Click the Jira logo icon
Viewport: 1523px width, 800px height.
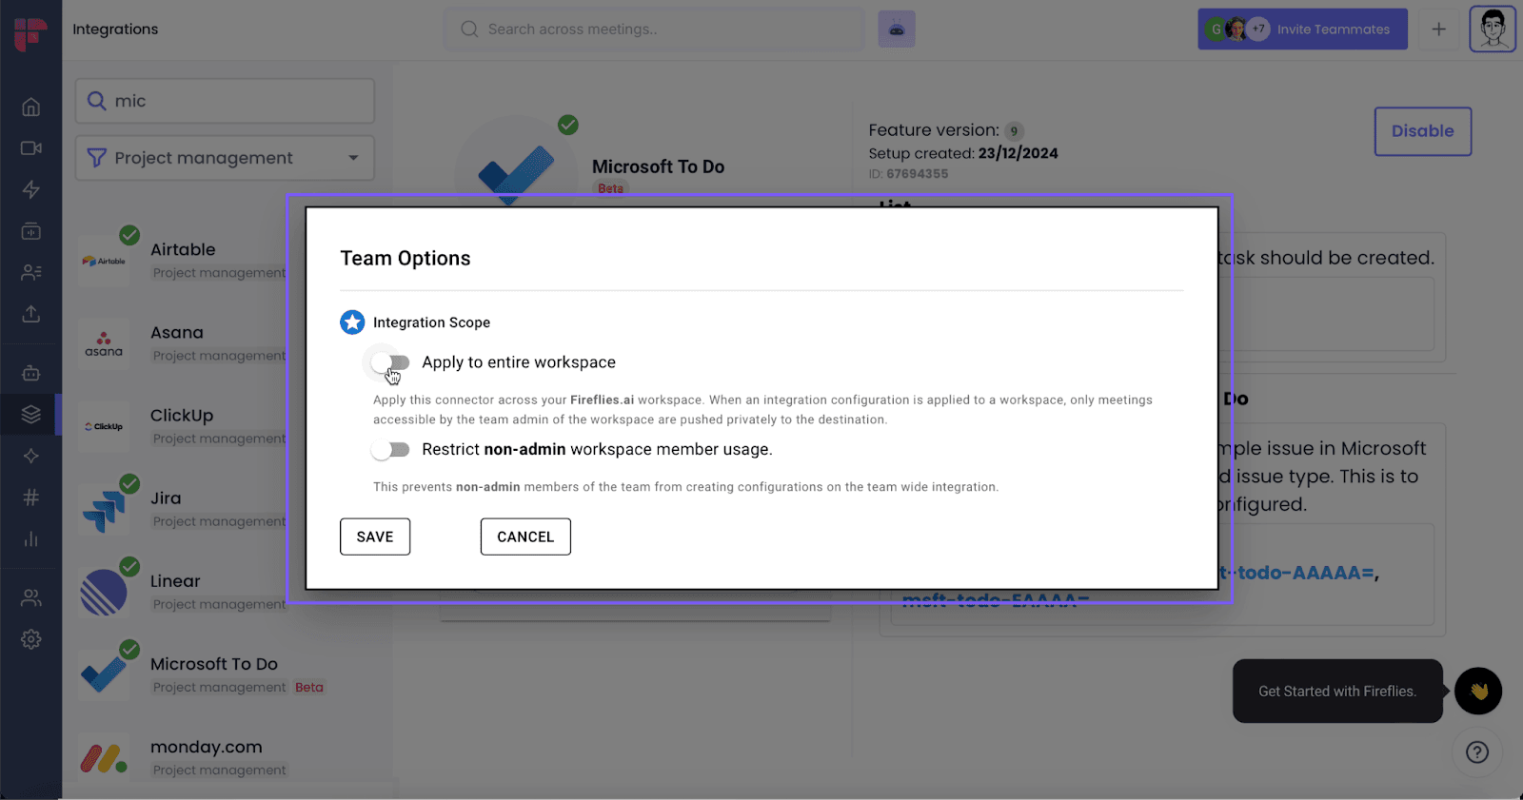tap(104, 509)
